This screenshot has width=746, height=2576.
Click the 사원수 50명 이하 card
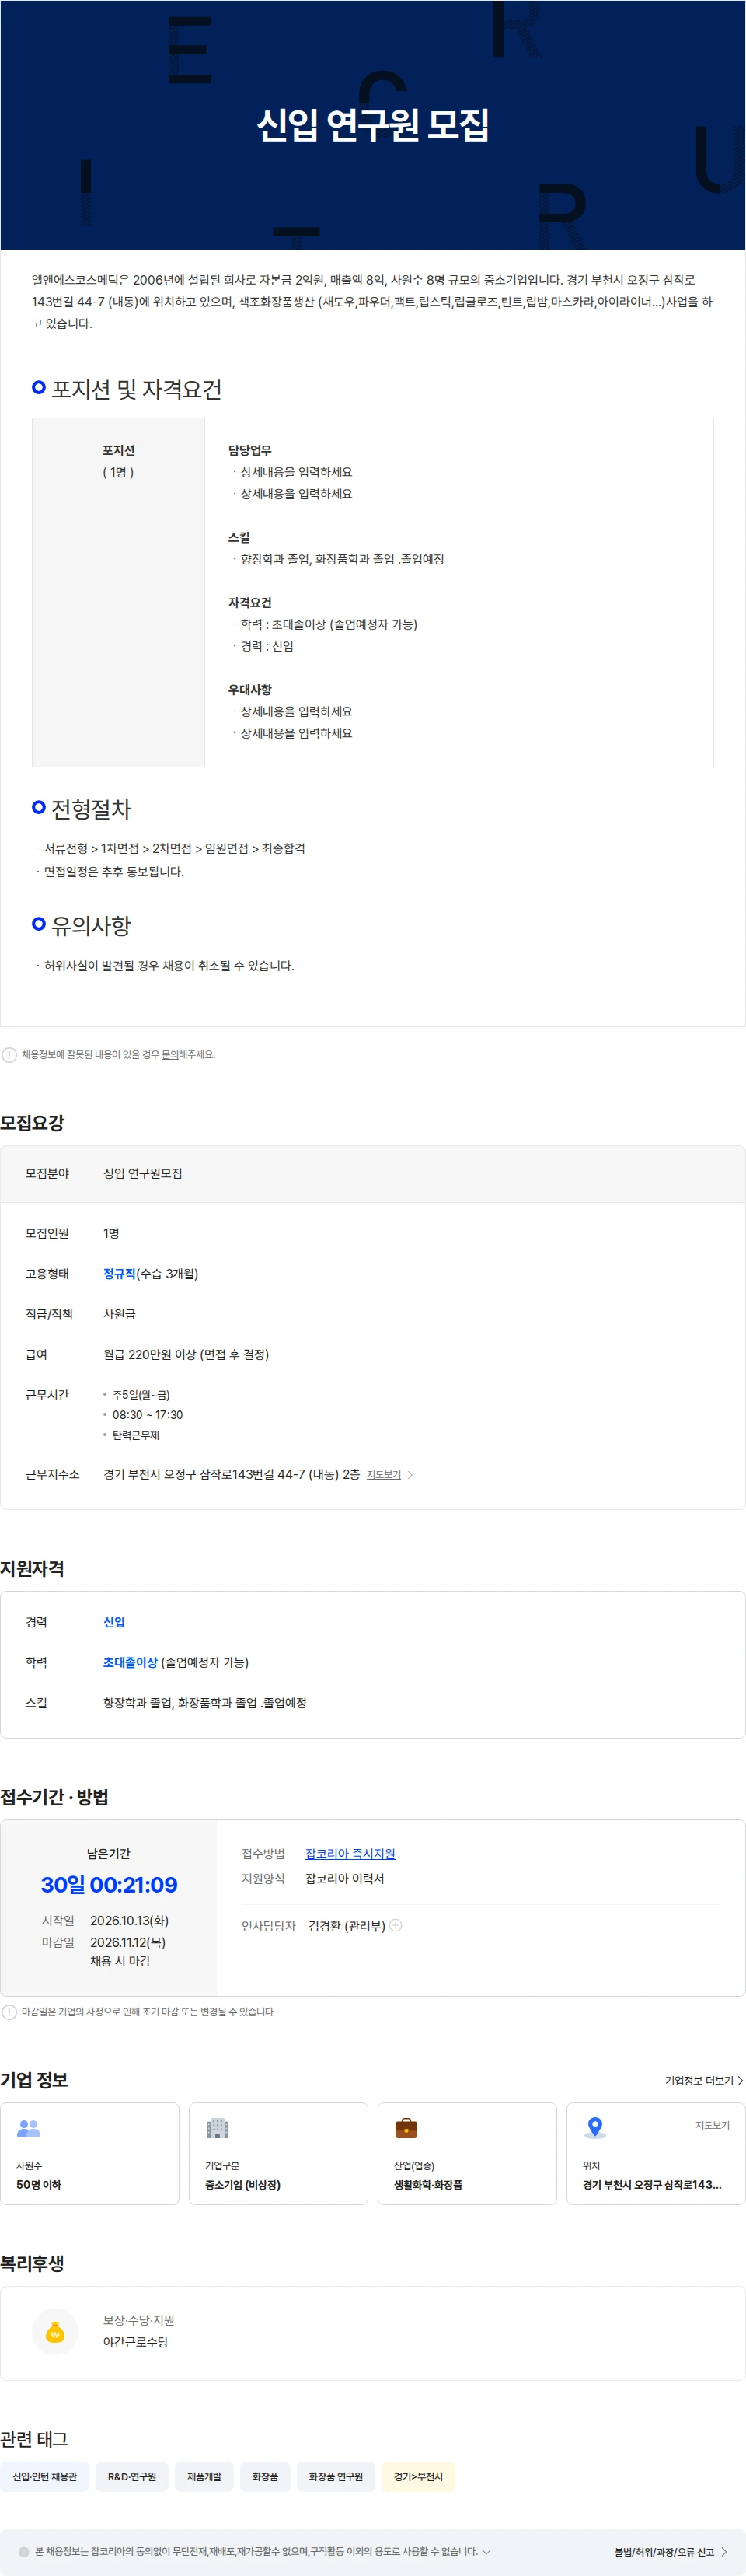90,2153
